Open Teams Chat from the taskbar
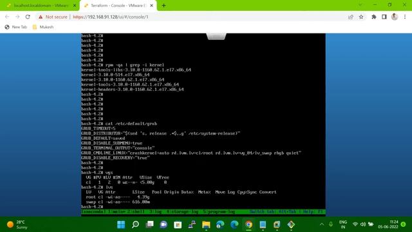Viewport: 412px width, 232px height. click(164, 225)
